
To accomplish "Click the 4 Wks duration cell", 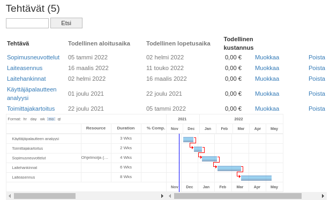I will pyautogui.click(x=126, y=158).
